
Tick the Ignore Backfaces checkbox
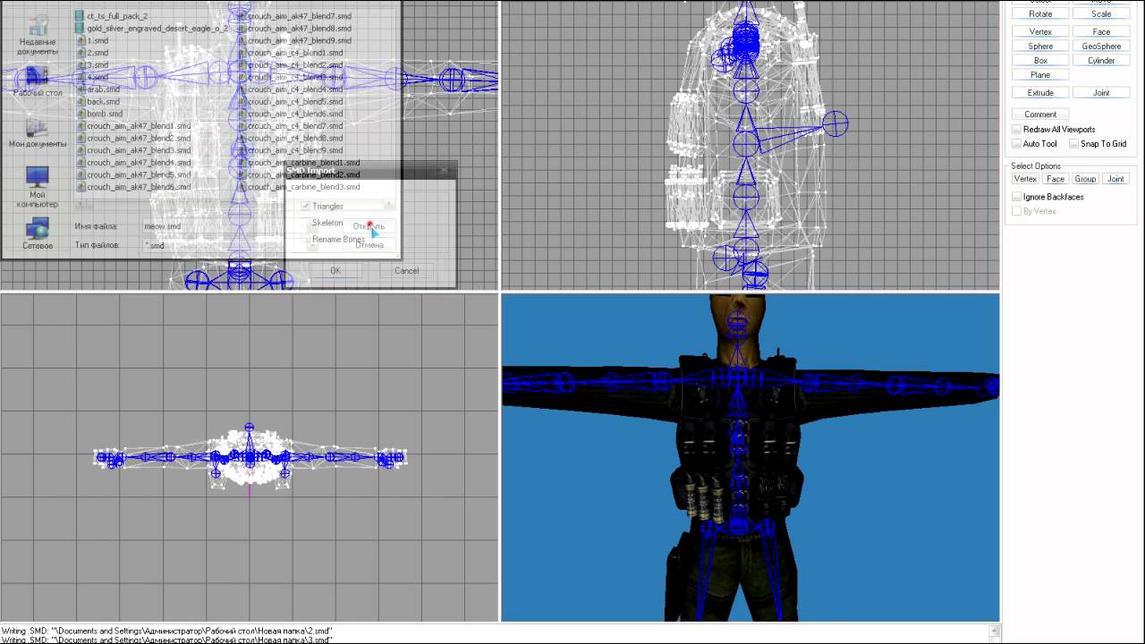tap(1016, 197)
